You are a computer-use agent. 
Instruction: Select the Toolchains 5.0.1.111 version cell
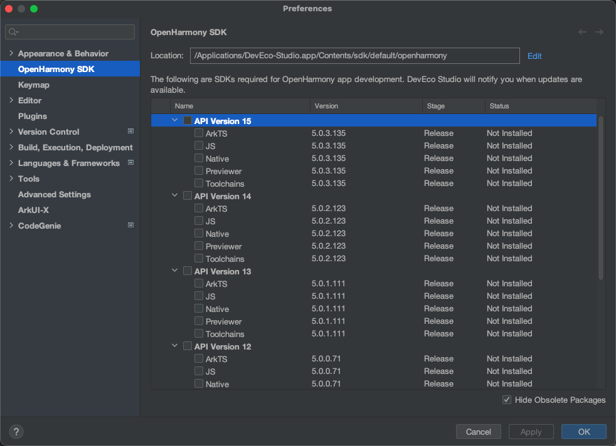pos(329,334)
